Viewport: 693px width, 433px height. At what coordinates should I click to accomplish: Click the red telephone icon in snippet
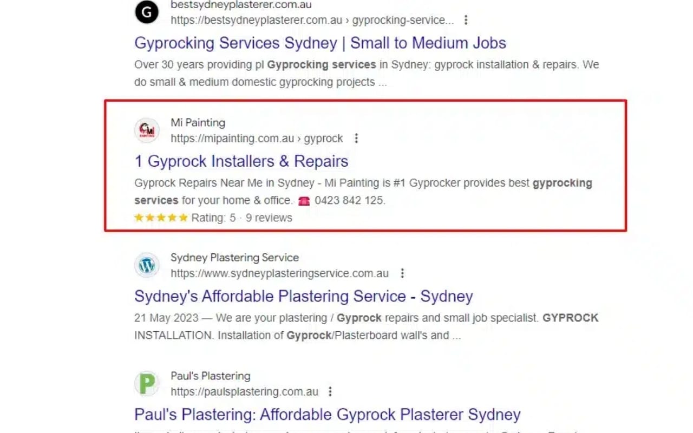(304, 201)
